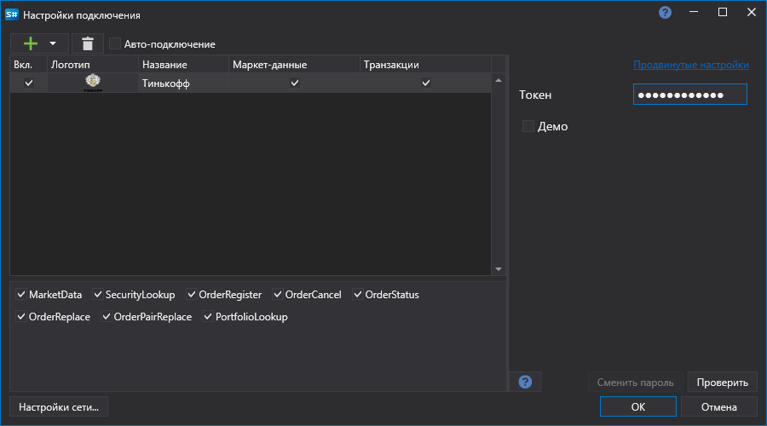Uncheck the OrderReplace checkbox
The image size is (767, 426).
[x=21, y=316]
